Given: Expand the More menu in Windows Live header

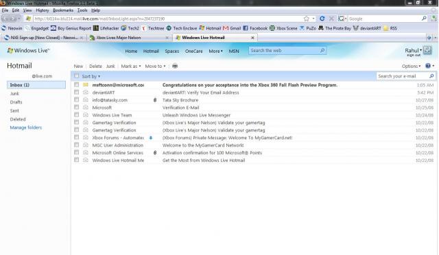Looking at the screenshot, I should click(x=215, y=51).
